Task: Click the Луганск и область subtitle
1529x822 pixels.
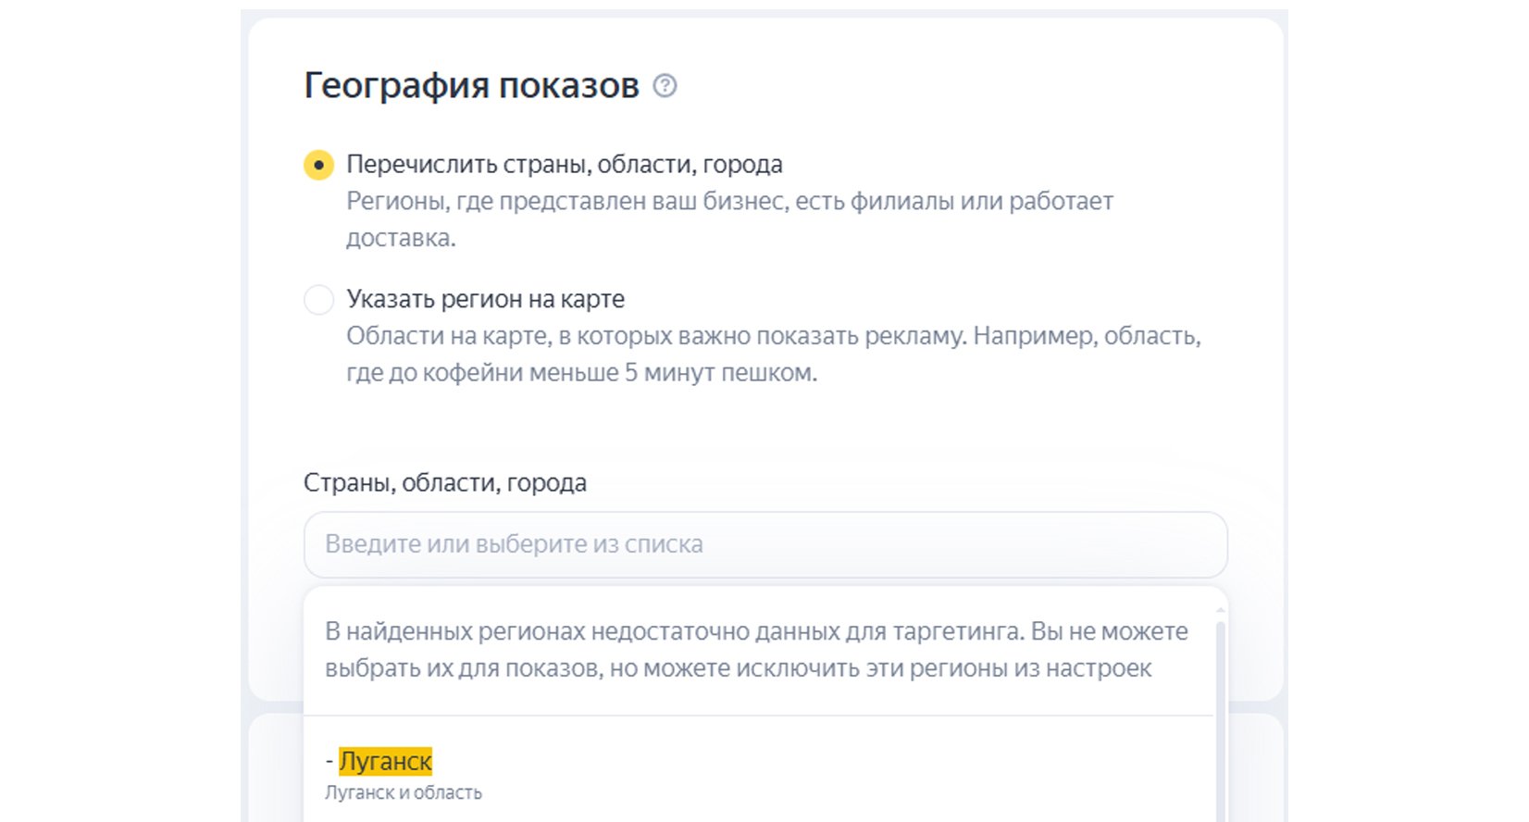Action: (404, 793)
